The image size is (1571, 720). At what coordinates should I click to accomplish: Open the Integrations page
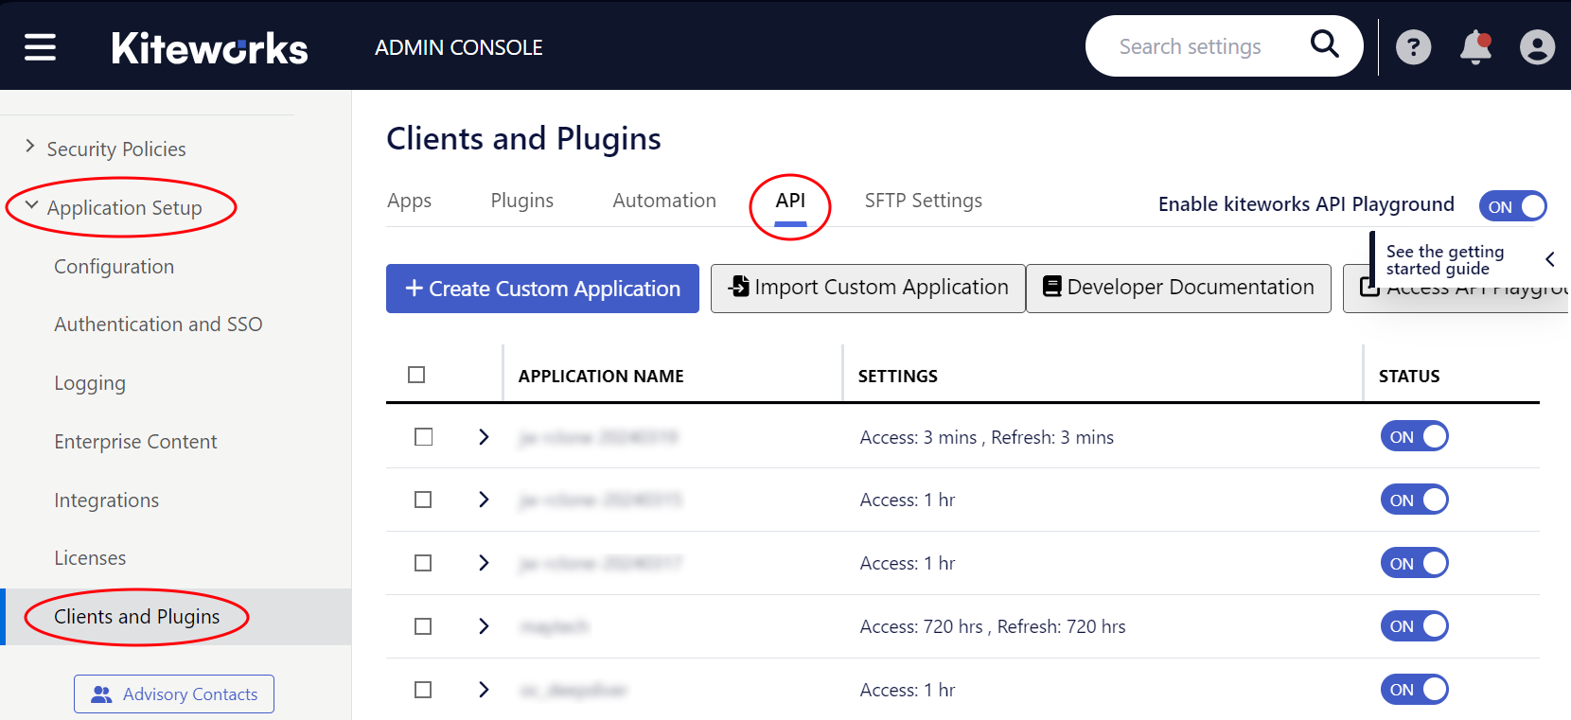click(107, 500)
